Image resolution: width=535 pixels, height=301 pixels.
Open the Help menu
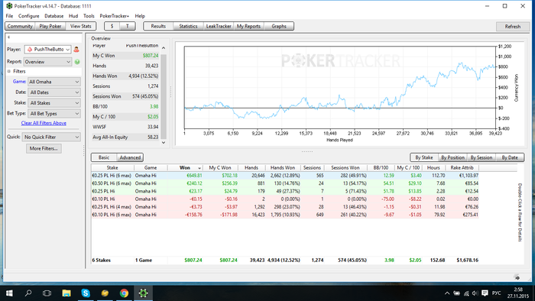pos(140,16)
